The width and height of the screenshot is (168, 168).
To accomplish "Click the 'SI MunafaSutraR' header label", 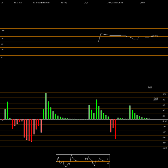I will (x=41, y=3).
